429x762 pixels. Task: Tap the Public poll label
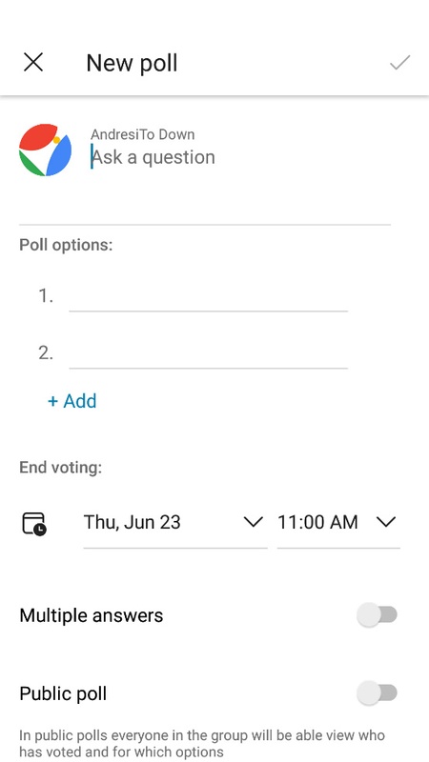[x=63, y=693]
